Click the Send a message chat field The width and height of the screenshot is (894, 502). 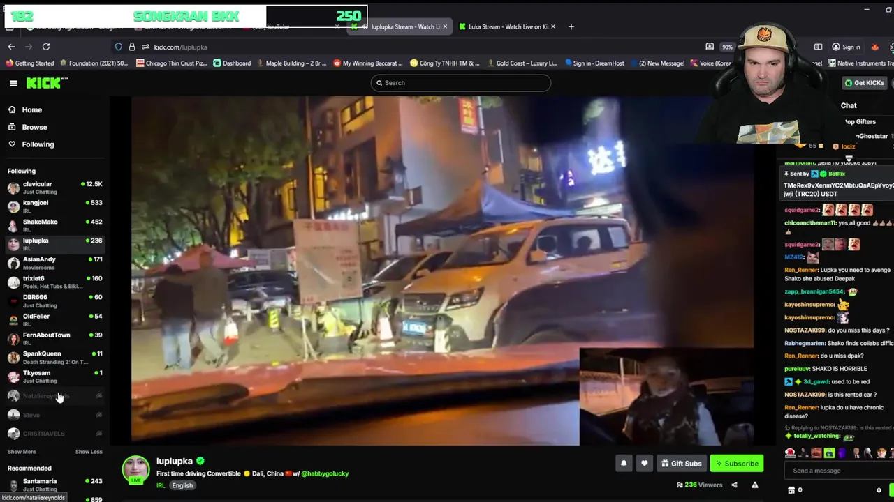click(x=838, y=471)
